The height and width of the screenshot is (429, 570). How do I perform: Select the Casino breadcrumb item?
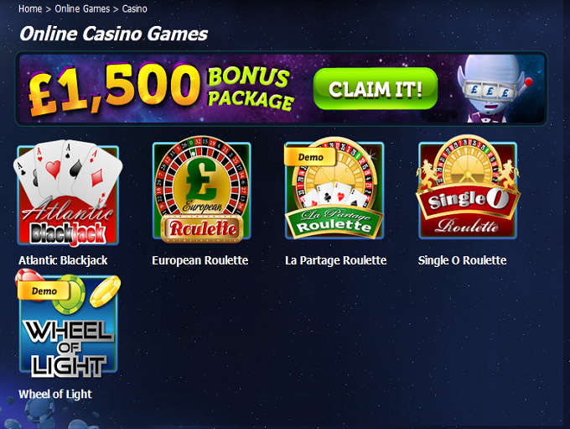pos(134,8)
